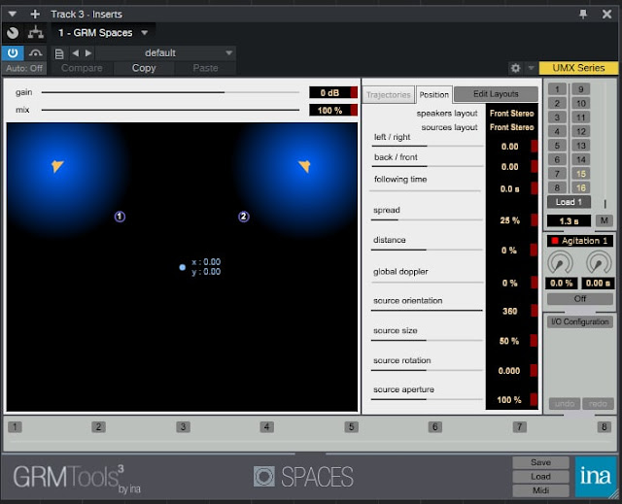Image resolution: width=622 pixels, height=504 pixels.
Task: Click bottom snapshot marker 7
Action: (519, 426)
